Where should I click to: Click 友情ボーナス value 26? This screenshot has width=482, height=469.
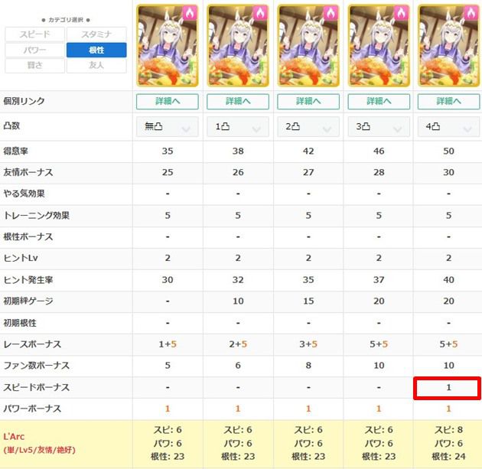click(x=238, y=172)
